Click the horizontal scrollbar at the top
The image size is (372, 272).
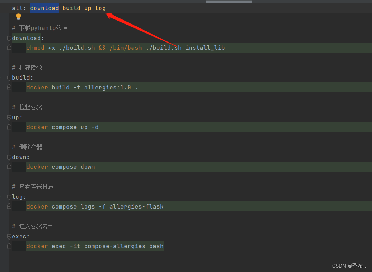[228, 1]
